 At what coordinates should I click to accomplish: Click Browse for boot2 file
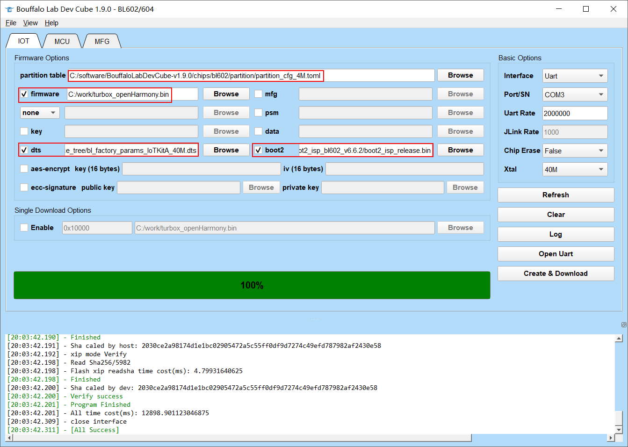[x=460, y=150]
